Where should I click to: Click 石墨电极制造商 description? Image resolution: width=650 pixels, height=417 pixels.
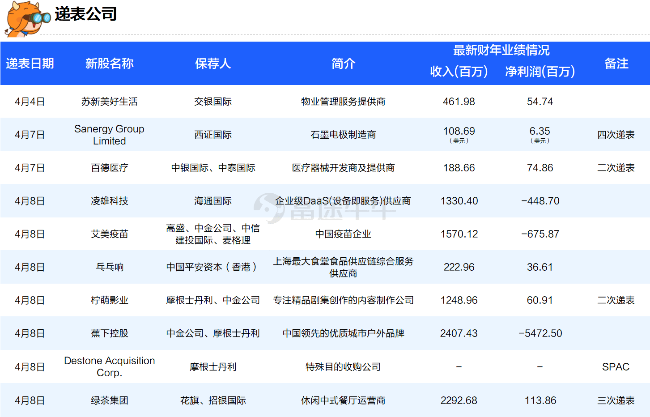[x=343, y=135]
